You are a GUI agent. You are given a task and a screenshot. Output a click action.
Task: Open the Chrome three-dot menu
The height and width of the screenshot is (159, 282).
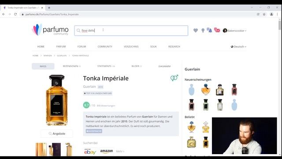[x=277, y=14]
